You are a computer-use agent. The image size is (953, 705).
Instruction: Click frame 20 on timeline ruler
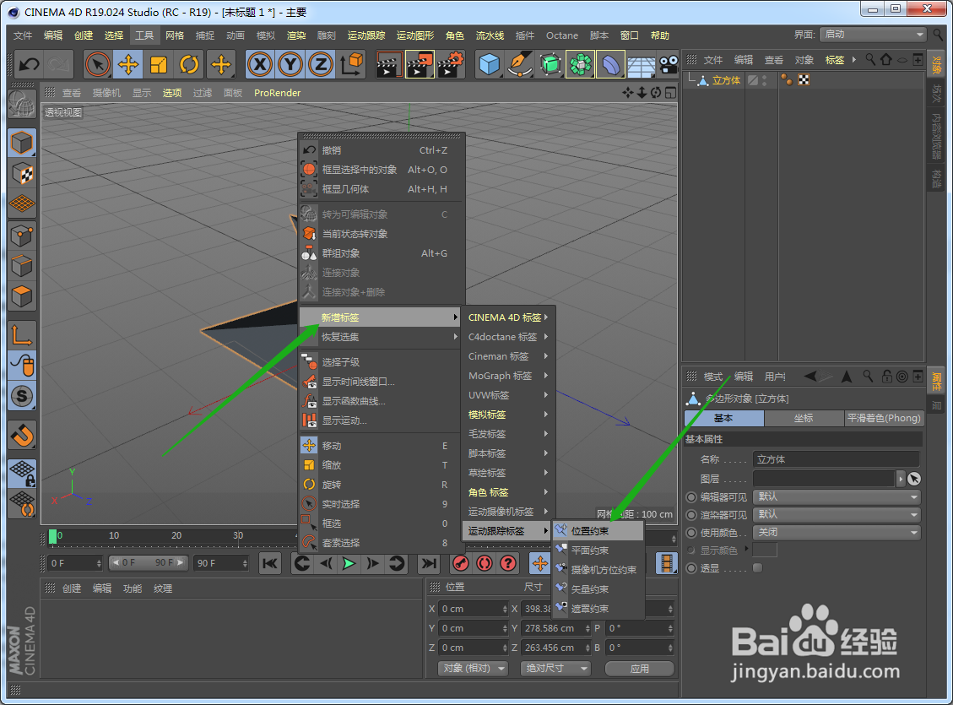(x=176, y=535)
